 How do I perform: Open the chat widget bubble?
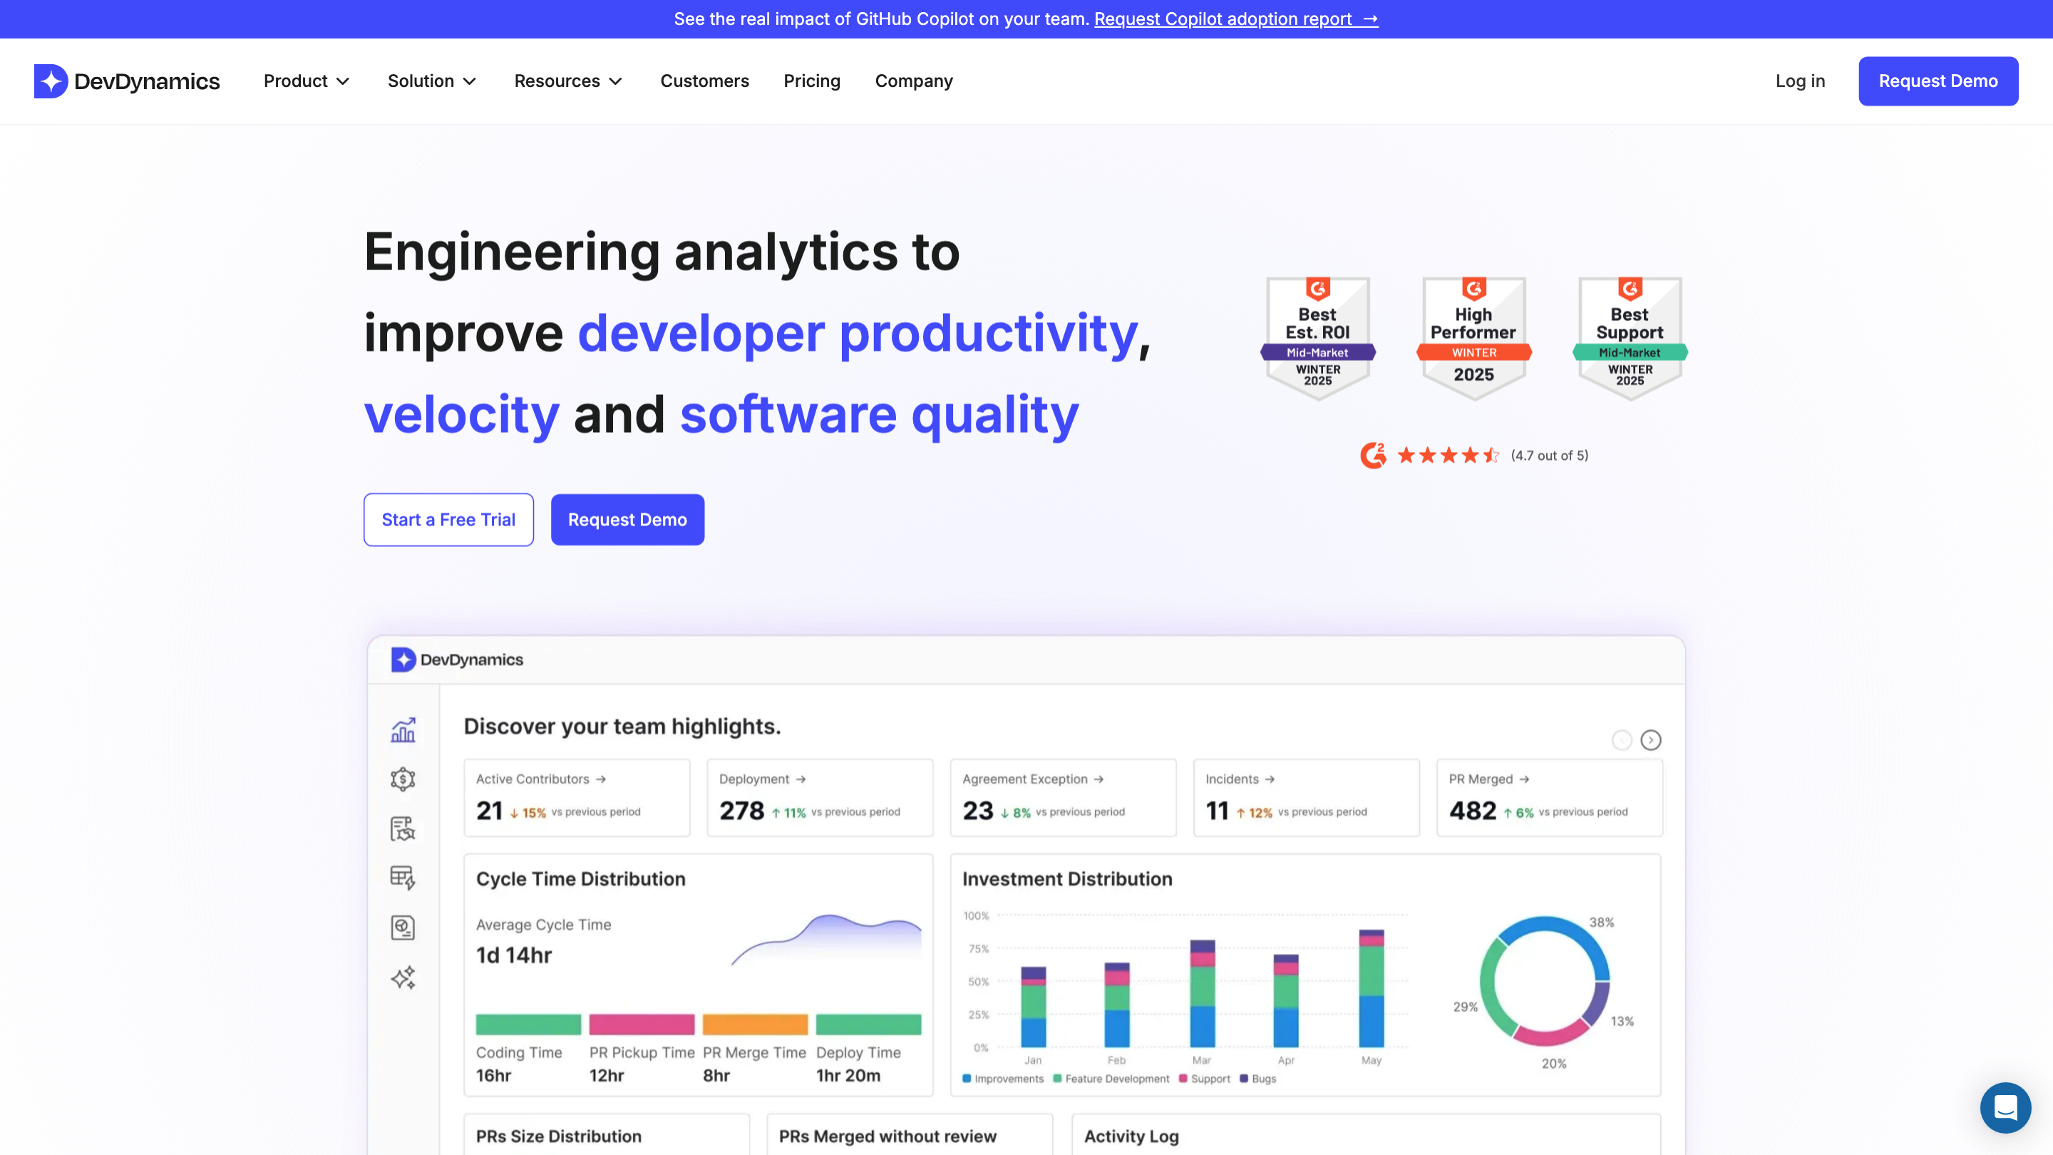click(x=2005, y=1107)
